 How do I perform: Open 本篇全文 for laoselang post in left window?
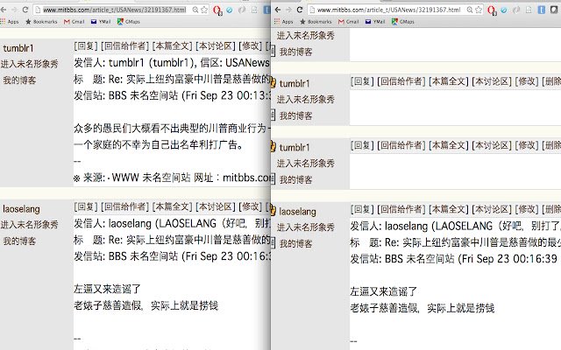tap(173, 206)
